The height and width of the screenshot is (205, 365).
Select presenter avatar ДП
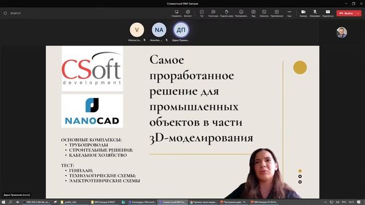pyautogui.click(x=181, y=30)
